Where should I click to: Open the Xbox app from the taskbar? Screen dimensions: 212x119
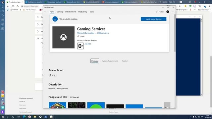coord(40,117)
